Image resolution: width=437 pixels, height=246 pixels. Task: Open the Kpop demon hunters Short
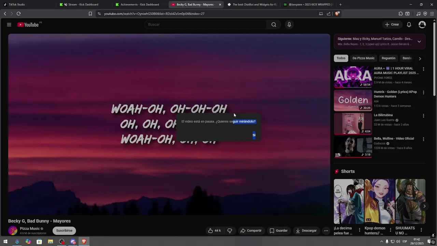pyautogui.click(x=380, y=201)
